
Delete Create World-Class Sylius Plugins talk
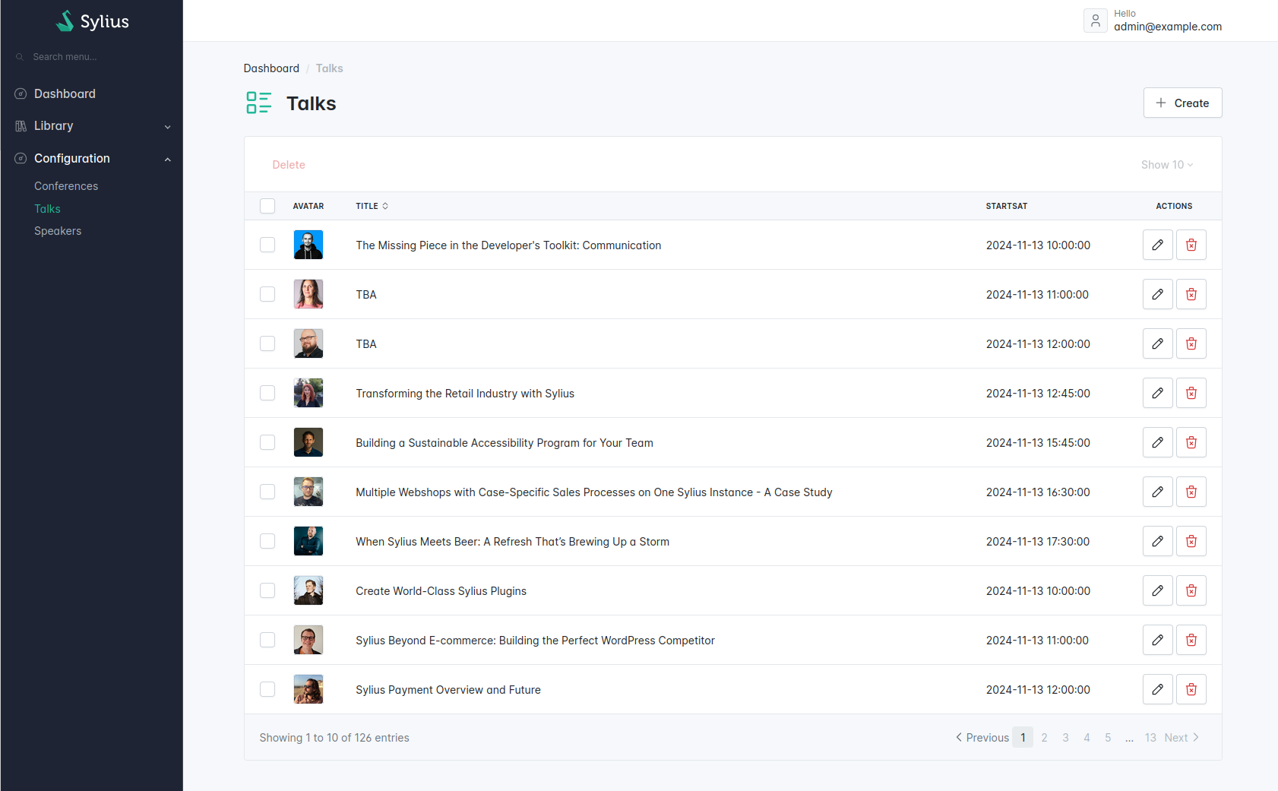click(1191, 590)
